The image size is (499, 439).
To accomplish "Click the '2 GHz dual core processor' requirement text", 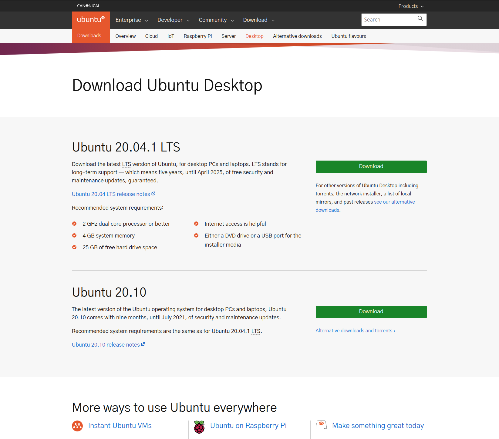I will [126, 224].
